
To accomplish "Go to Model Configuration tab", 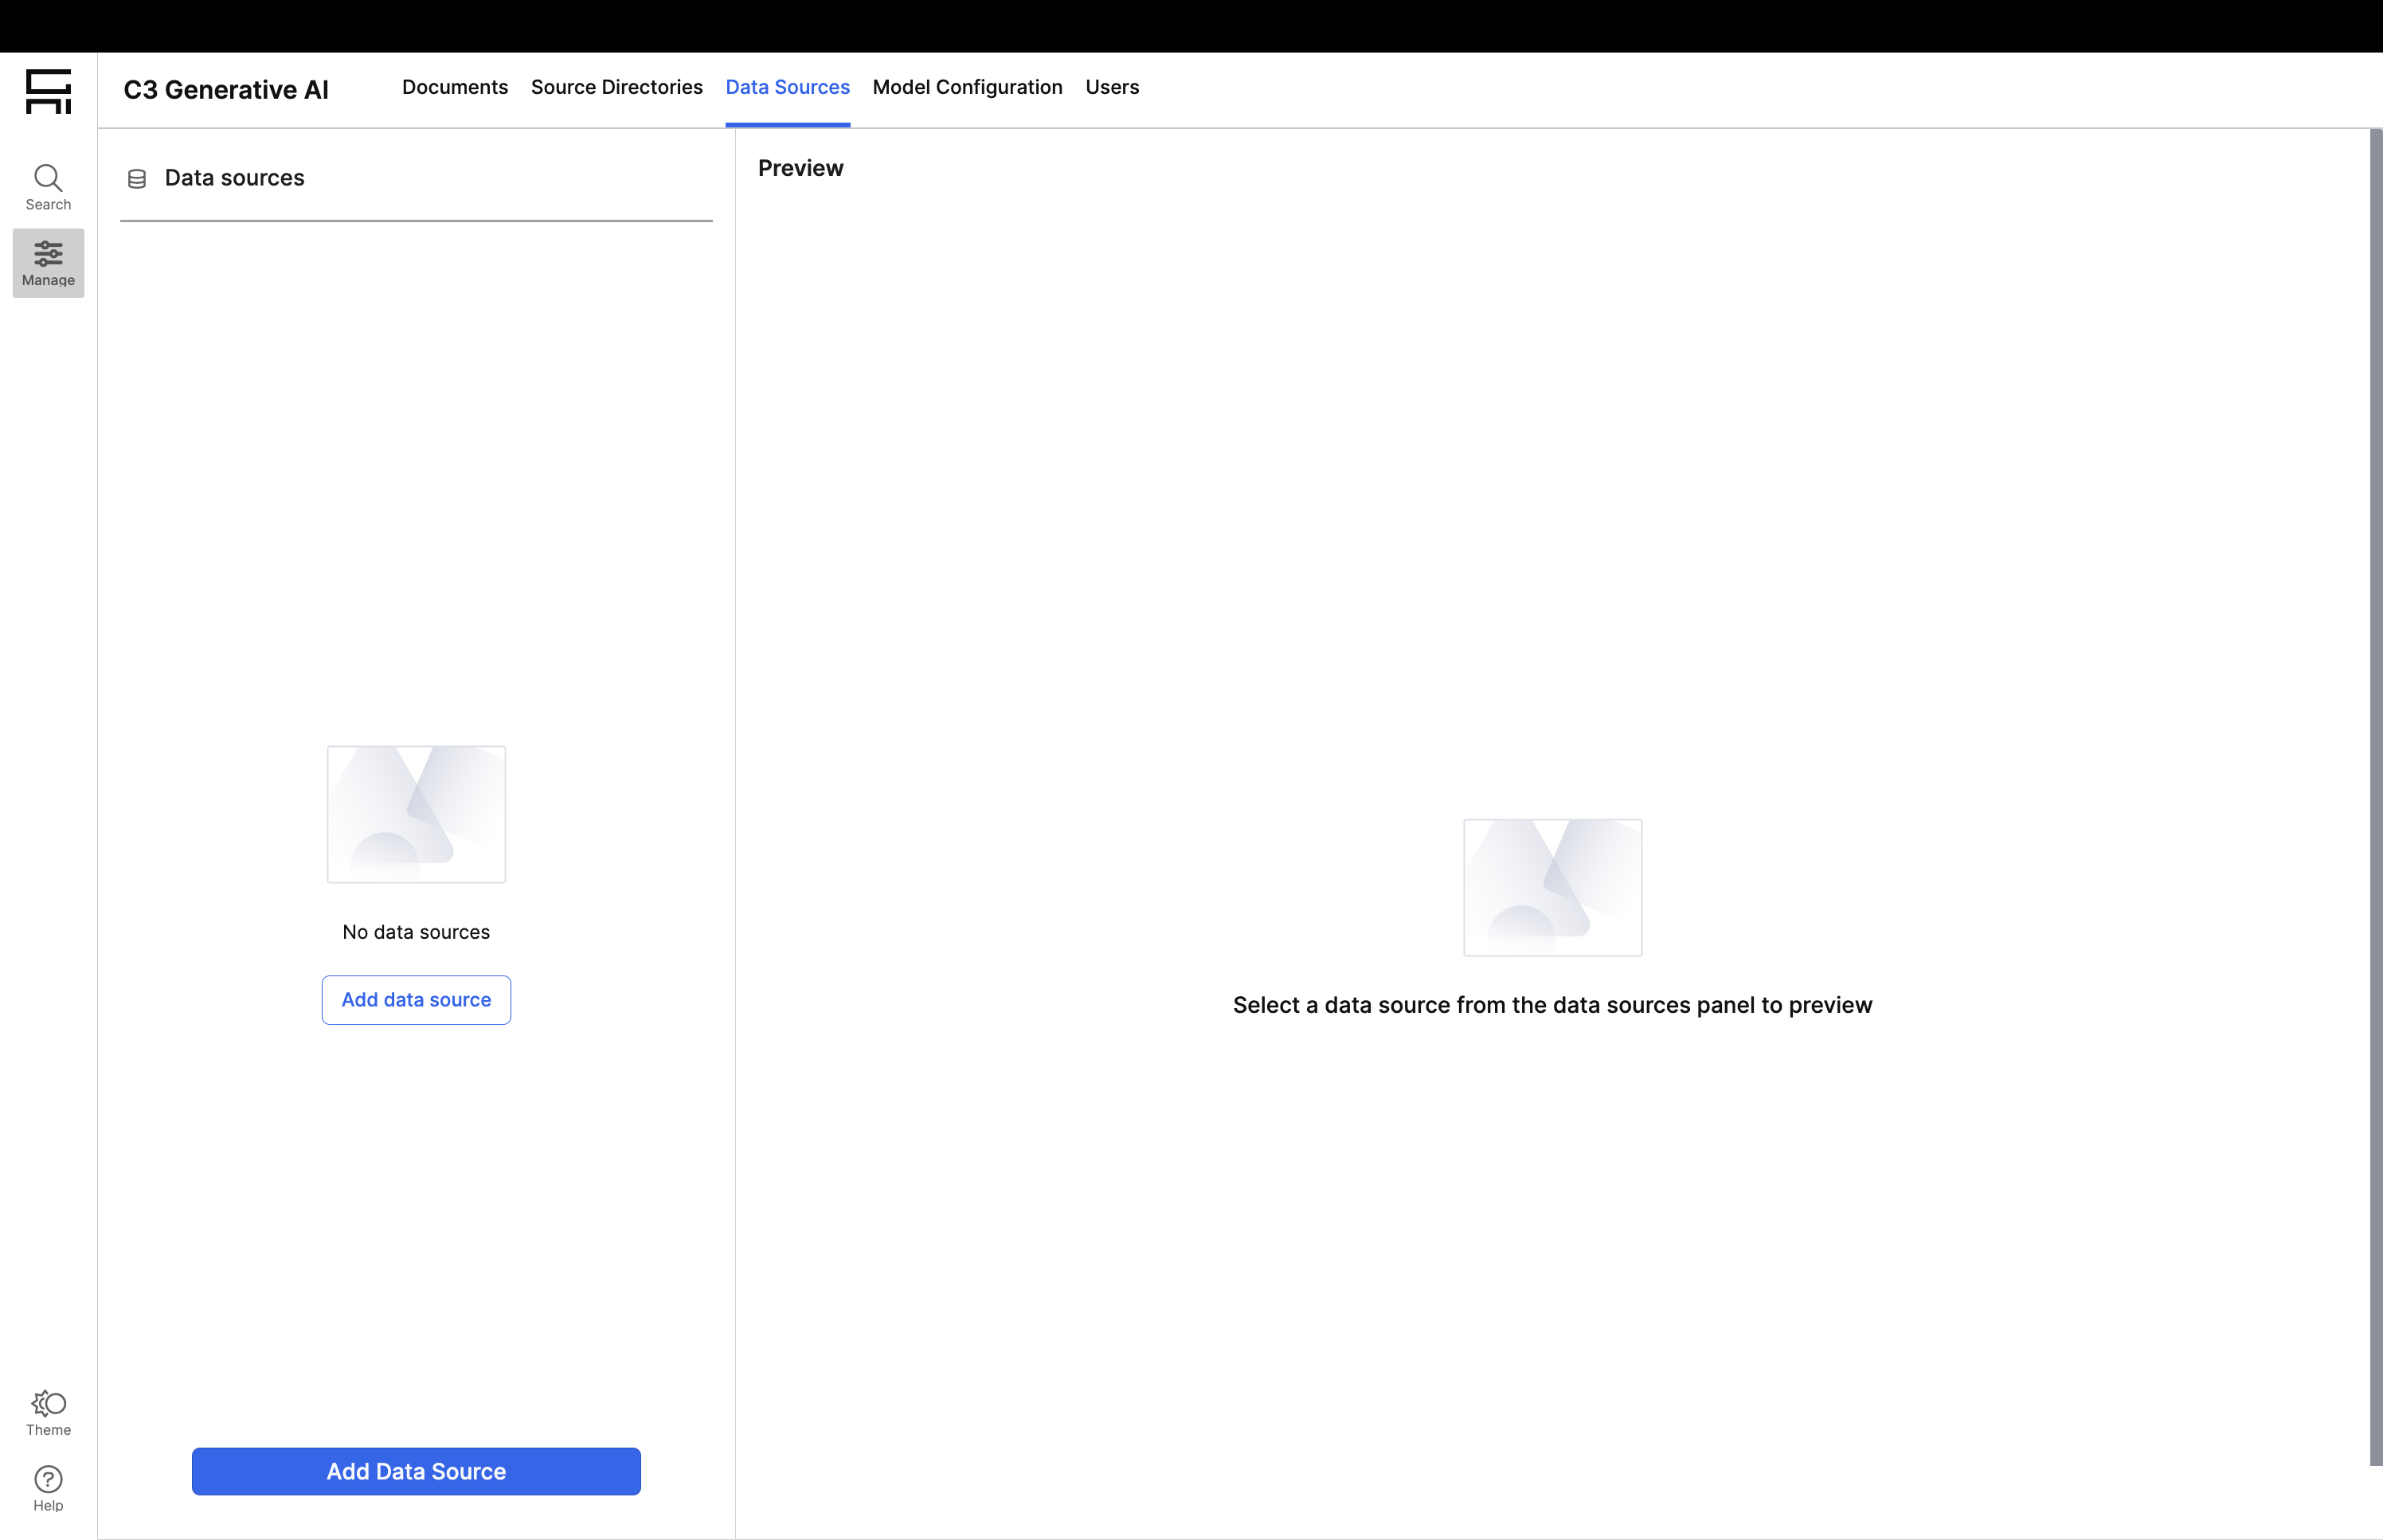I will pos(967,87).
